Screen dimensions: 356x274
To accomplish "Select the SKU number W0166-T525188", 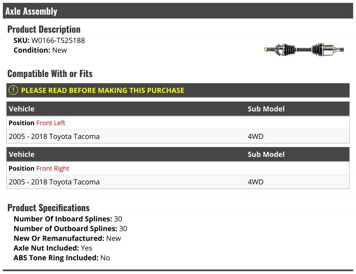I will point(58,40).
